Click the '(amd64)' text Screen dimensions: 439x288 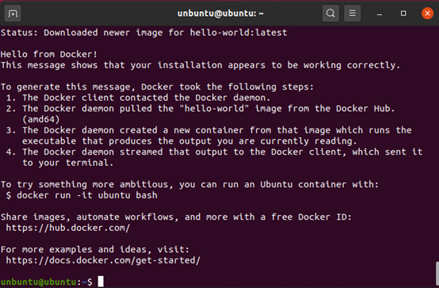[41, 120]
